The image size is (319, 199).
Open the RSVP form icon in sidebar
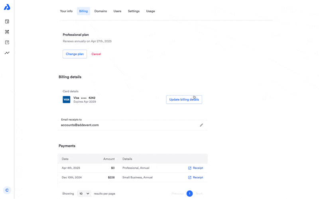pyautogui.click(x=7, y=42)
